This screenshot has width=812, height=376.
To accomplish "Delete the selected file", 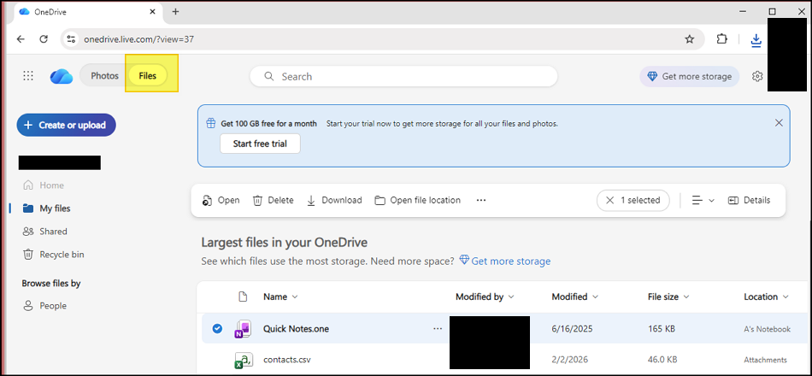I will click(x=273, y=200).
